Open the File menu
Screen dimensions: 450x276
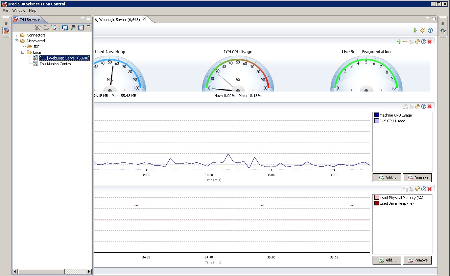(5, 10)
